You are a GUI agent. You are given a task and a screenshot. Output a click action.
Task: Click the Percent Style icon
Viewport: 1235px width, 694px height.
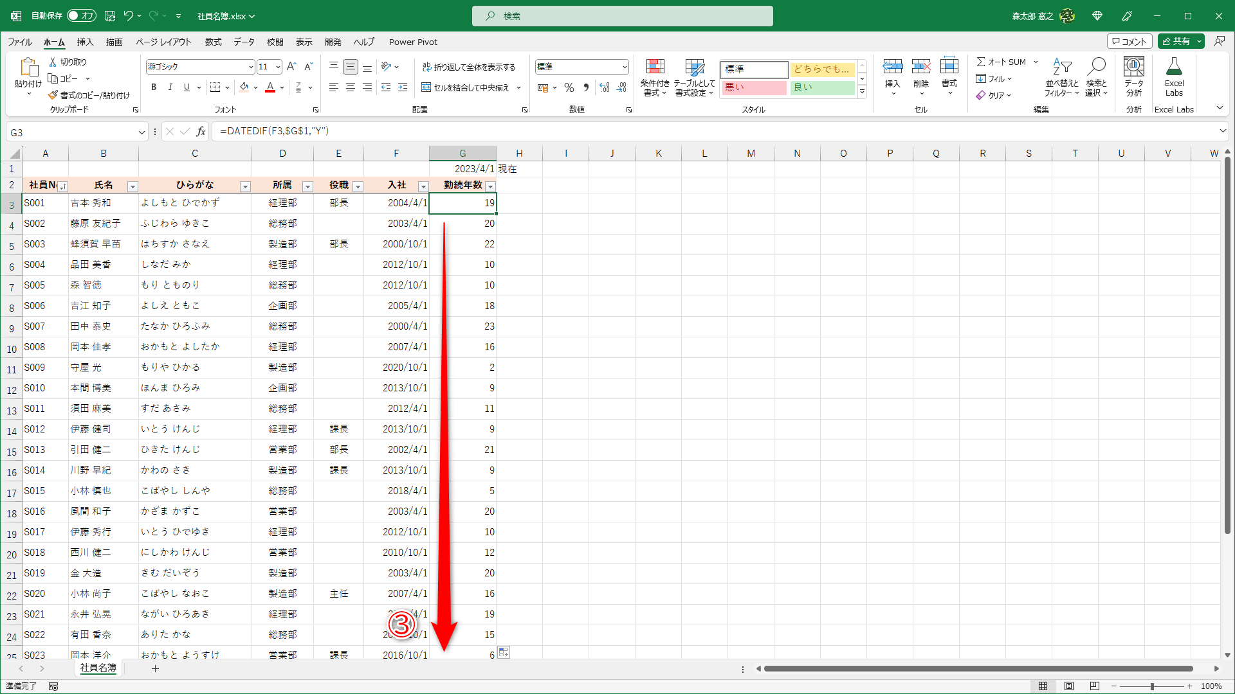tap(569, 87)
